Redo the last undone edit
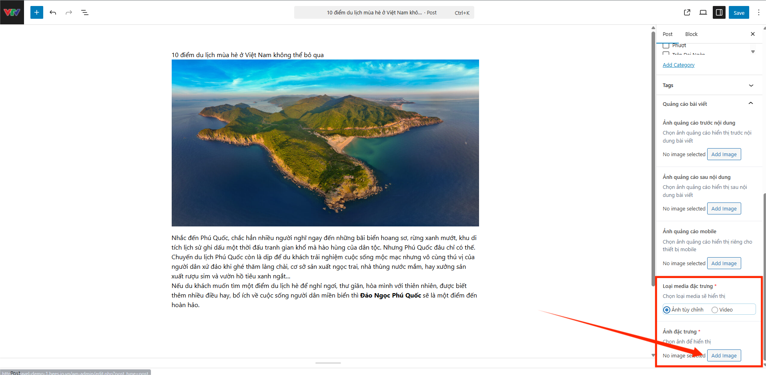766x375 pixels. click(x=69, y=12)
